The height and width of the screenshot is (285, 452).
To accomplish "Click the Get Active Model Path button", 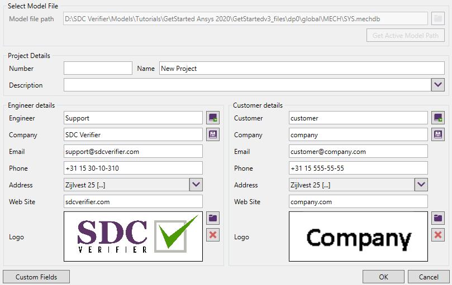I will 406,36.
